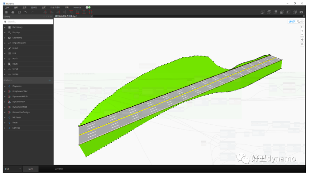Click the zoom out minus icon

tap(302, 35)
